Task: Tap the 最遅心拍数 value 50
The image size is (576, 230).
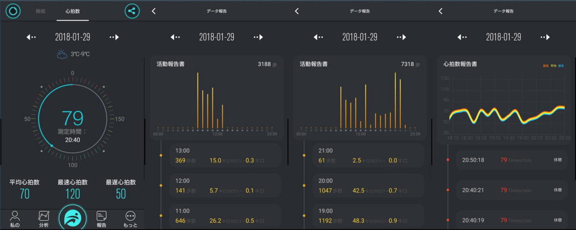Action: click(x=120, y=194)
